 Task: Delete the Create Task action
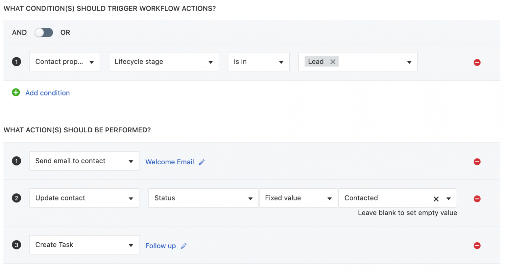(x=477, y=245)
